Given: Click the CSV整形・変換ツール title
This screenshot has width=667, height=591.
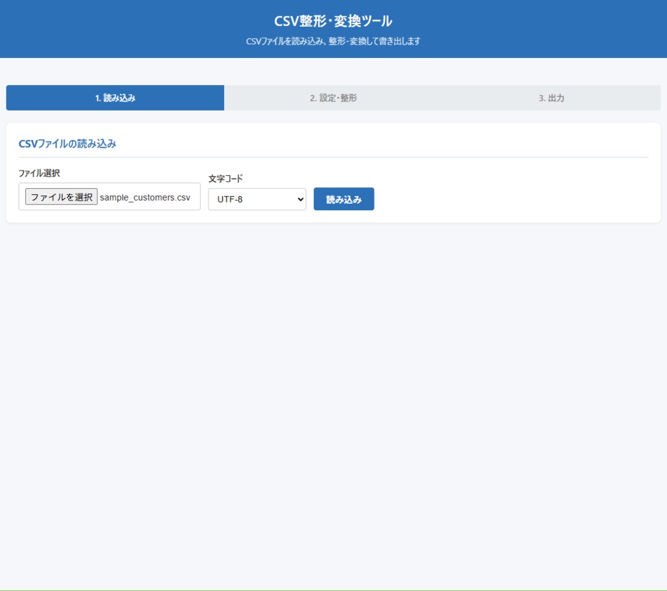Looking at the screenshot, I should (333, 21).
